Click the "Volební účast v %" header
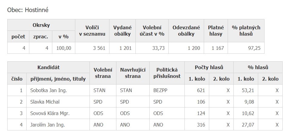 click(152, 31)
